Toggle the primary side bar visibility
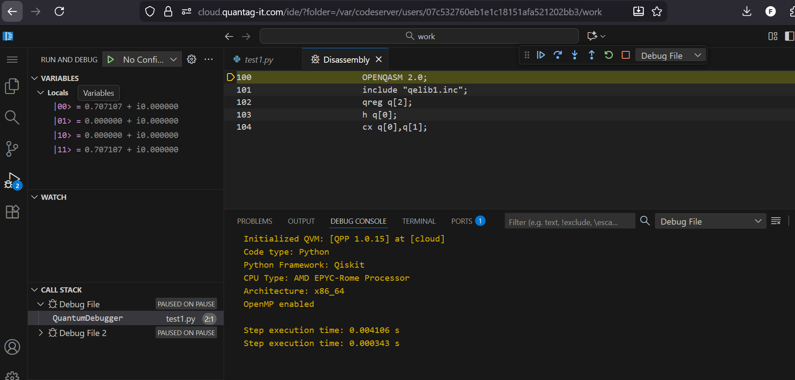795x380 pixels. (x=789, y=36)
